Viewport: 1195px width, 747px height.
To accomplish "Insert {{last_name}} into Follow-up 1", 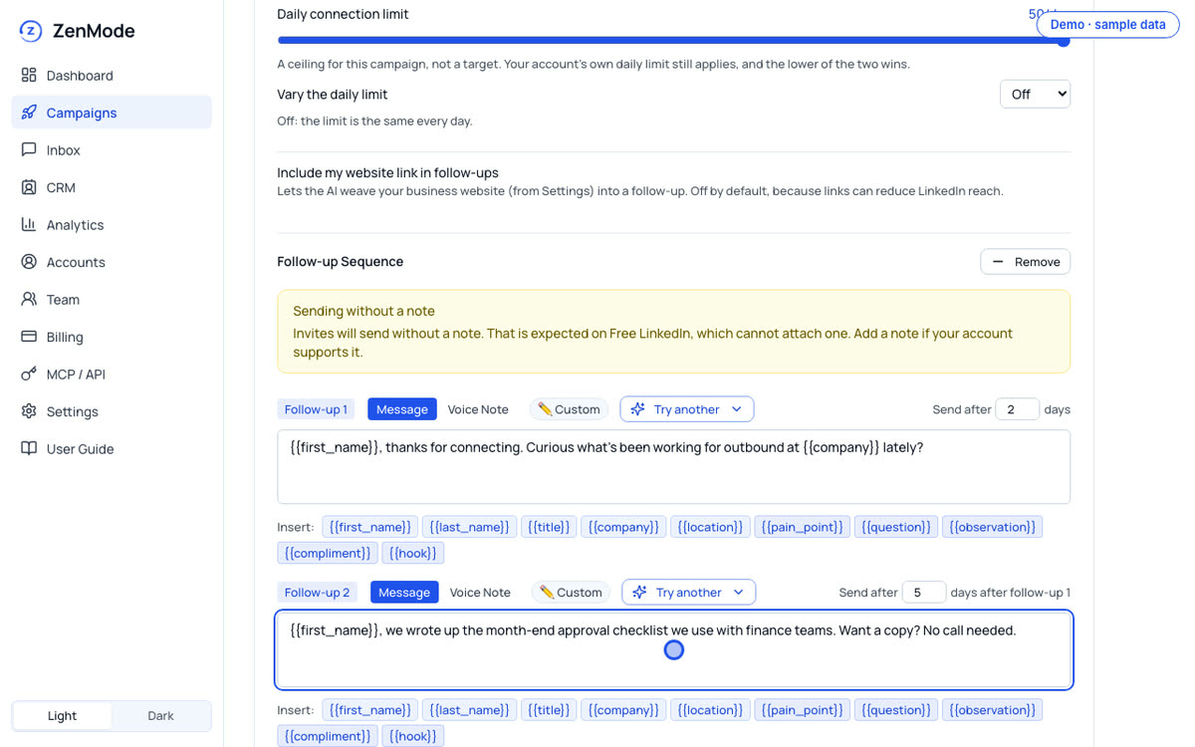I will click(469, 527).
